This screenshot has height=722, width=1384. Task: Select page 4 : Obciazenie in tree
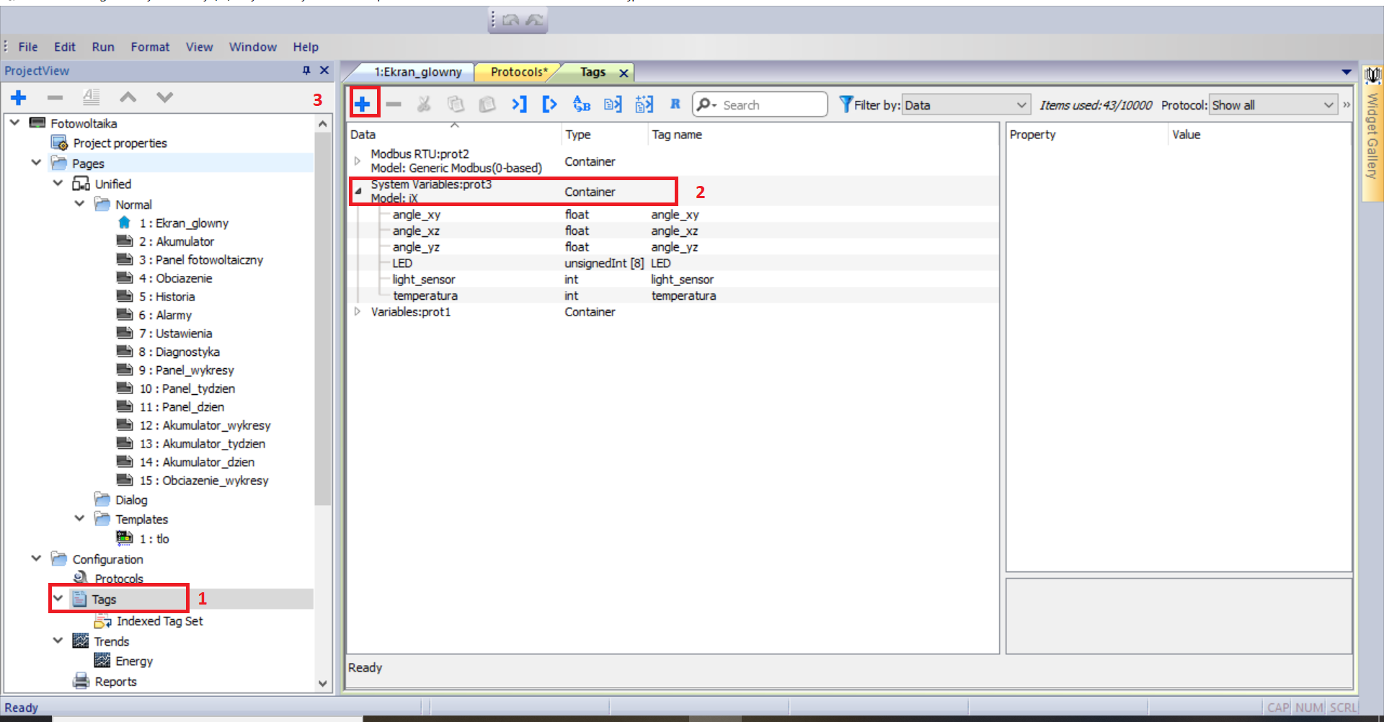176,278
